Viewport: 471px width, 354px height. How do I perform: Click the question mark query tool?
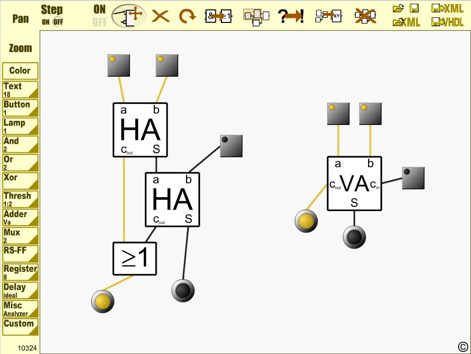click(291, 16)
